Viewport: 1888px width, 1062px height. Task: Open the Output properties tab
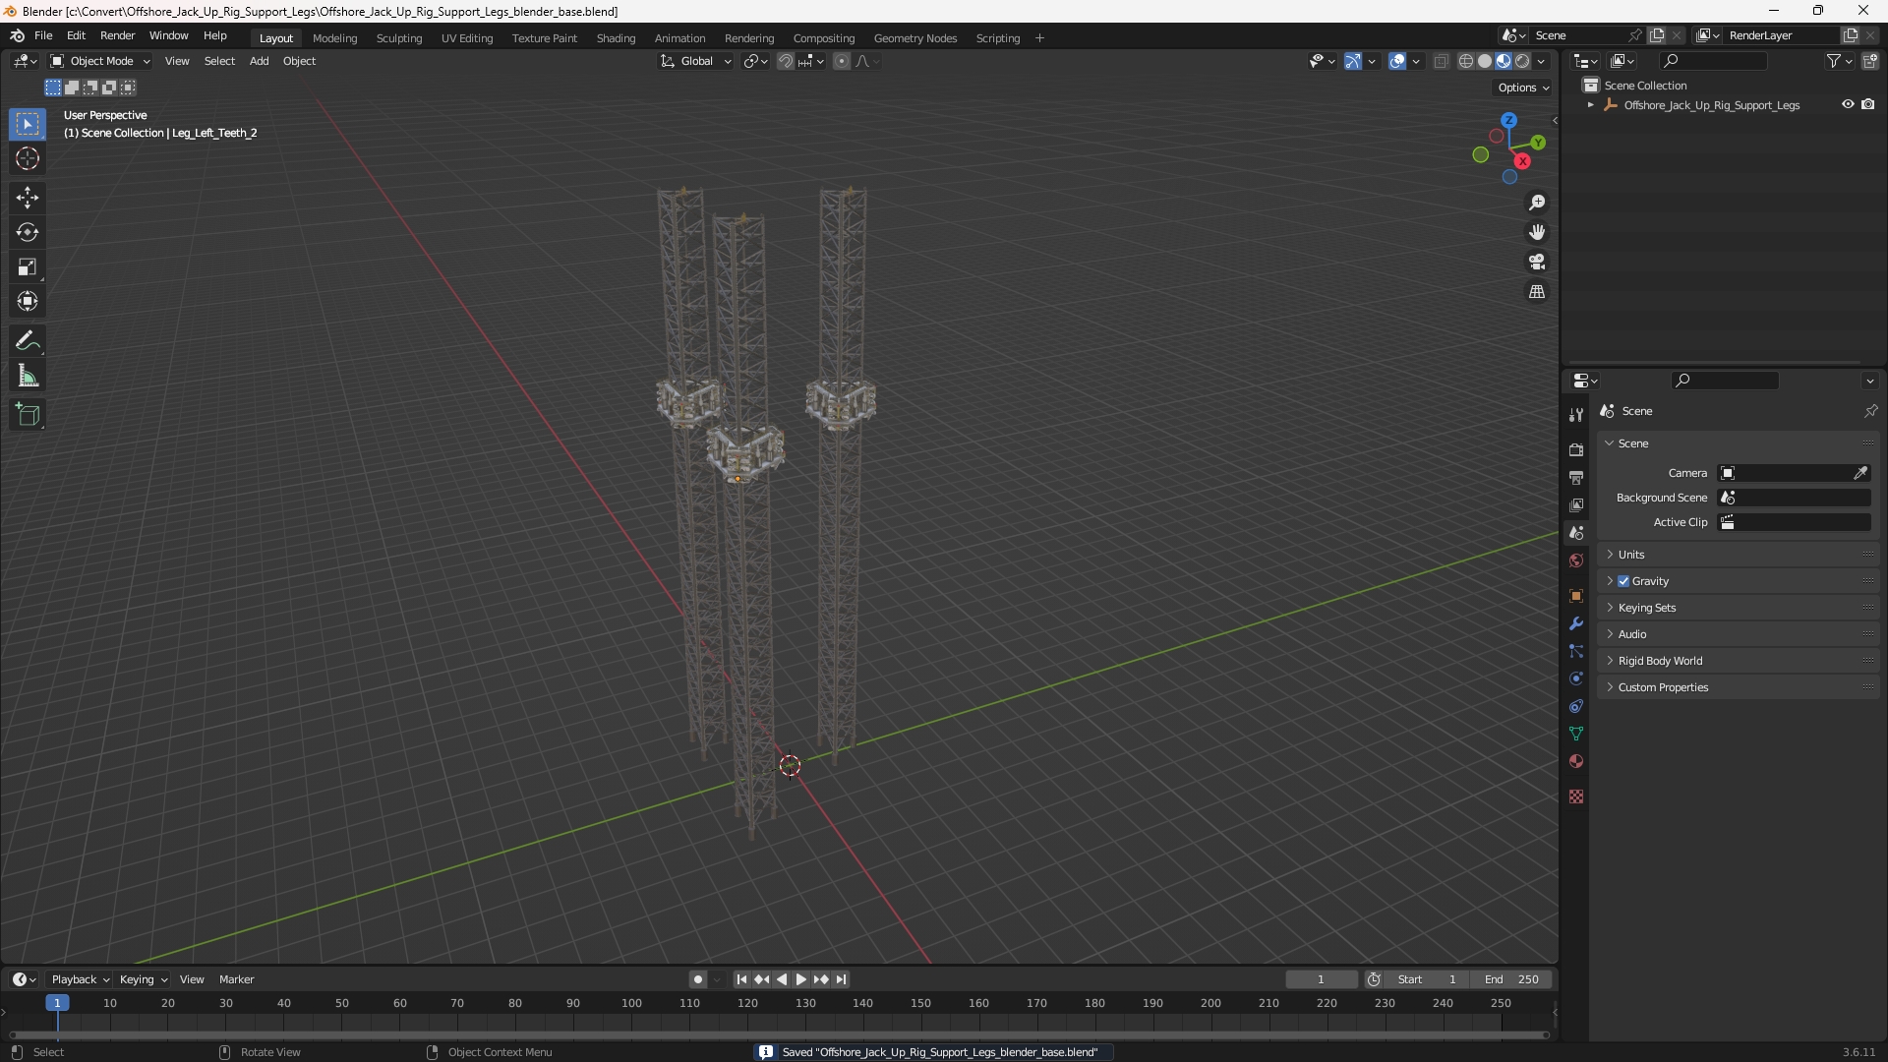(x=1576, y=477)
